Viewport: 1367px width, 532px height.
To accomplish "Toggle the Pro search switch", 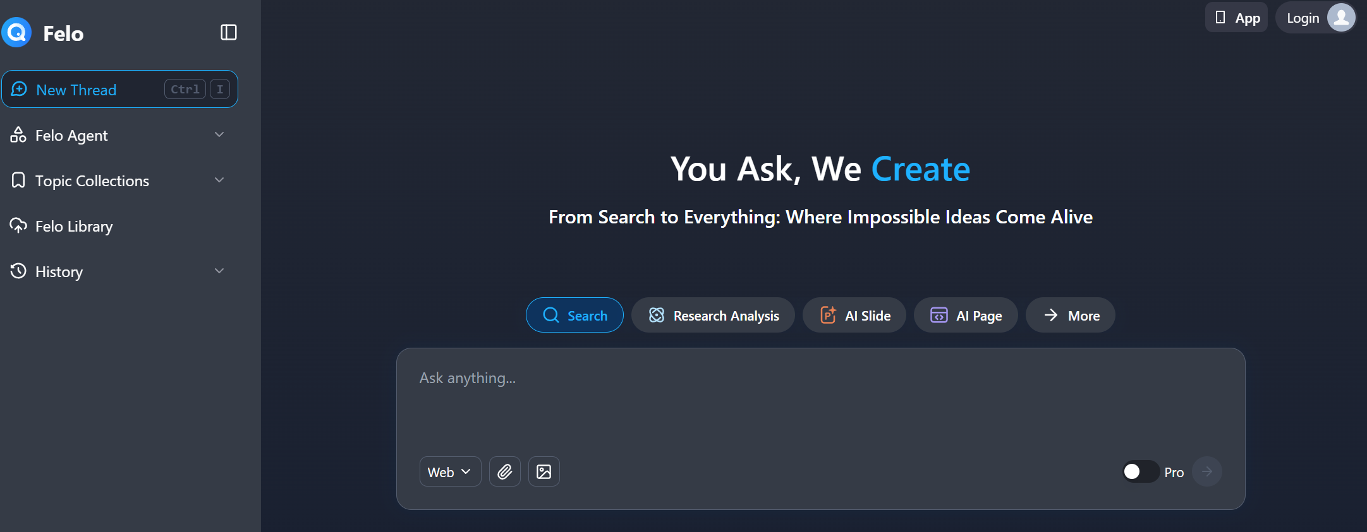I will coord(1140,471).
